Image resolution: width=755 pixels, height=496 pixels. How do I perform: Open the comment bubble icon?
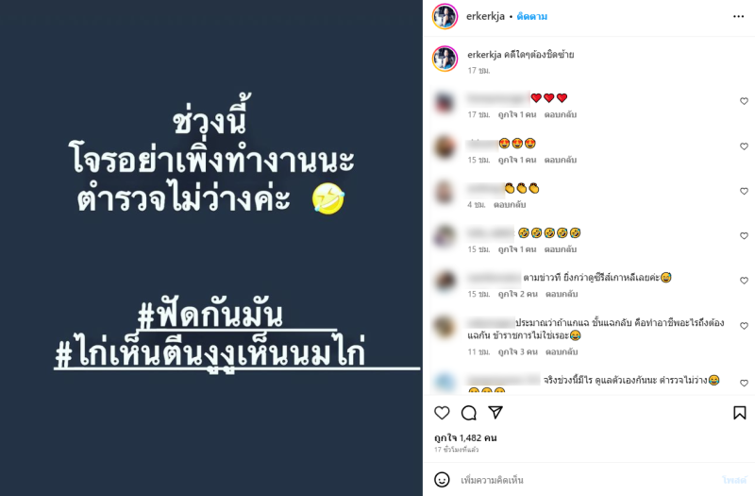(468, 413)
